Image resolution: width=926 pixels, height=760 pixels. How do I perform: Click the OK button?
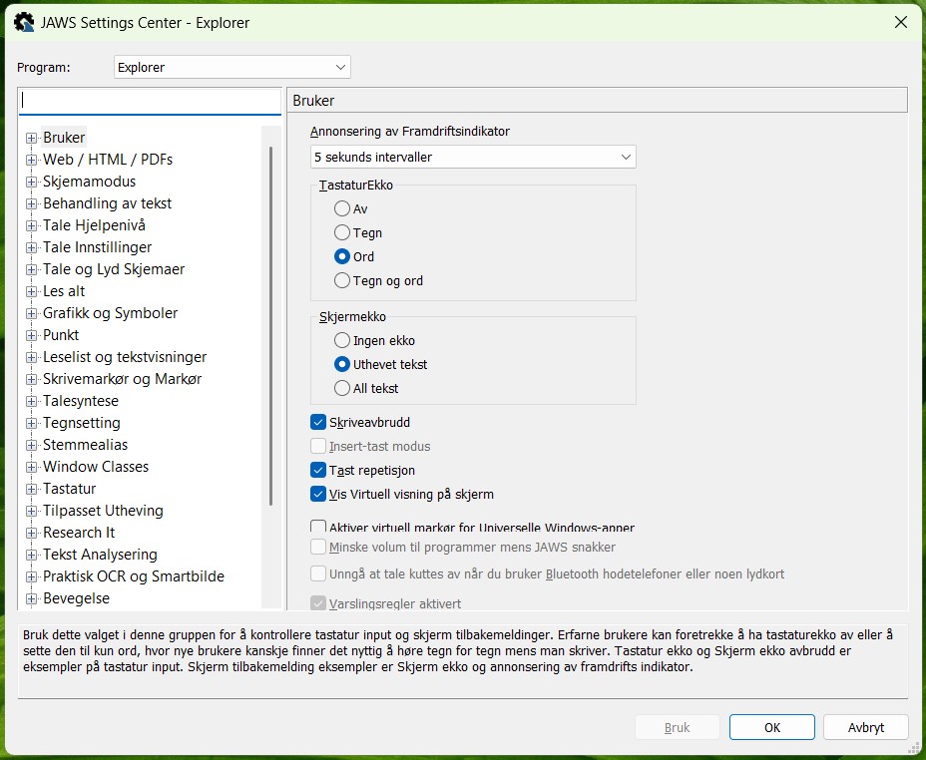[772, 727]
